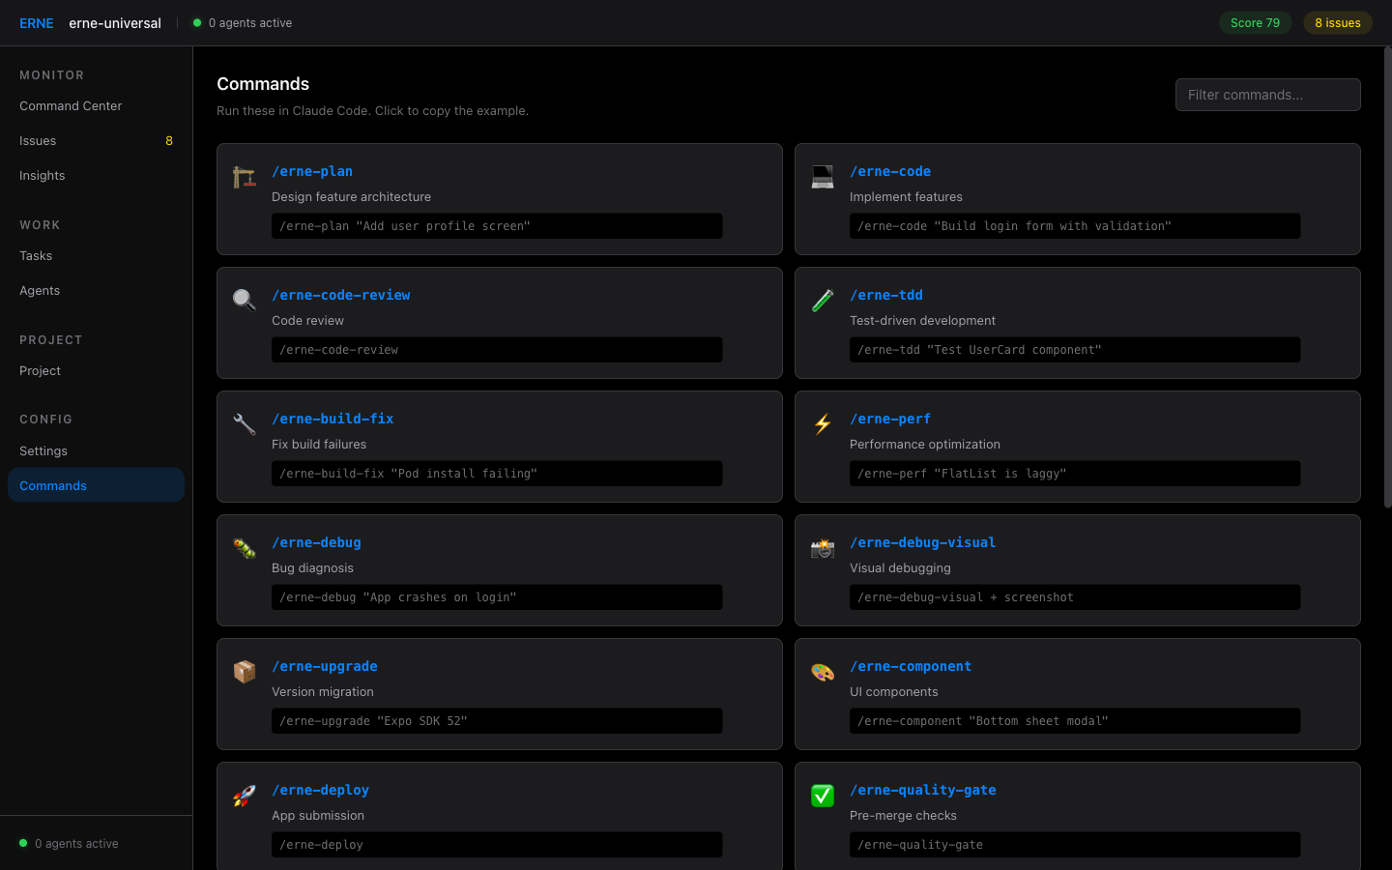
Task: Click the crane icon for erne-plan
Action: pos(244,177)
